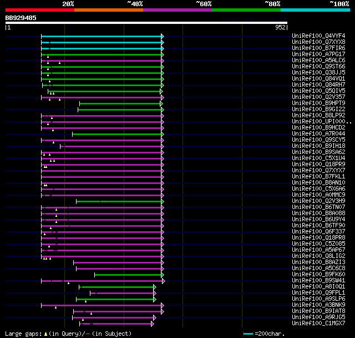Select UniRef100_A7R044 hit name
355x338 pixels.
(x=318, y=134)
